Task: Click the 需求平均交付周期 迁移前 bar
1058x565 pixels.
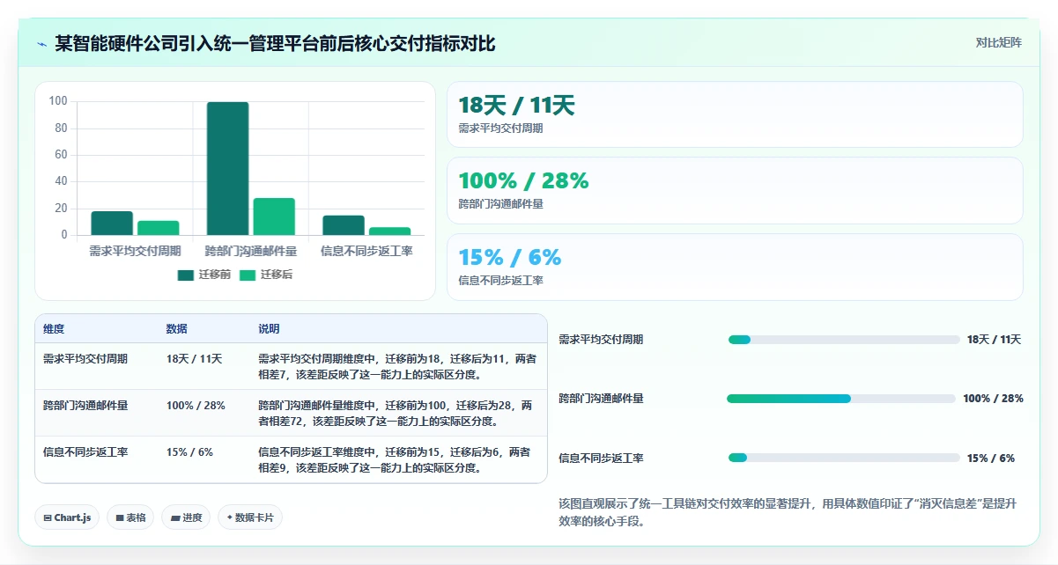Action: click(x=112, y=224)
